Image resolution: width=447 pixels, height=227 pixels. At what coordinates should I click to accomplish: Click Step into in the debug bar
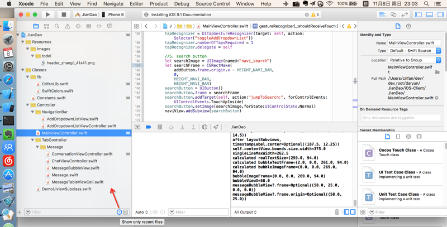click(182, 127)
